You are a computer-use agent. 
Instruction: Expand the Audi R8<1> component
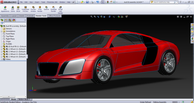[x=1, y=47]
